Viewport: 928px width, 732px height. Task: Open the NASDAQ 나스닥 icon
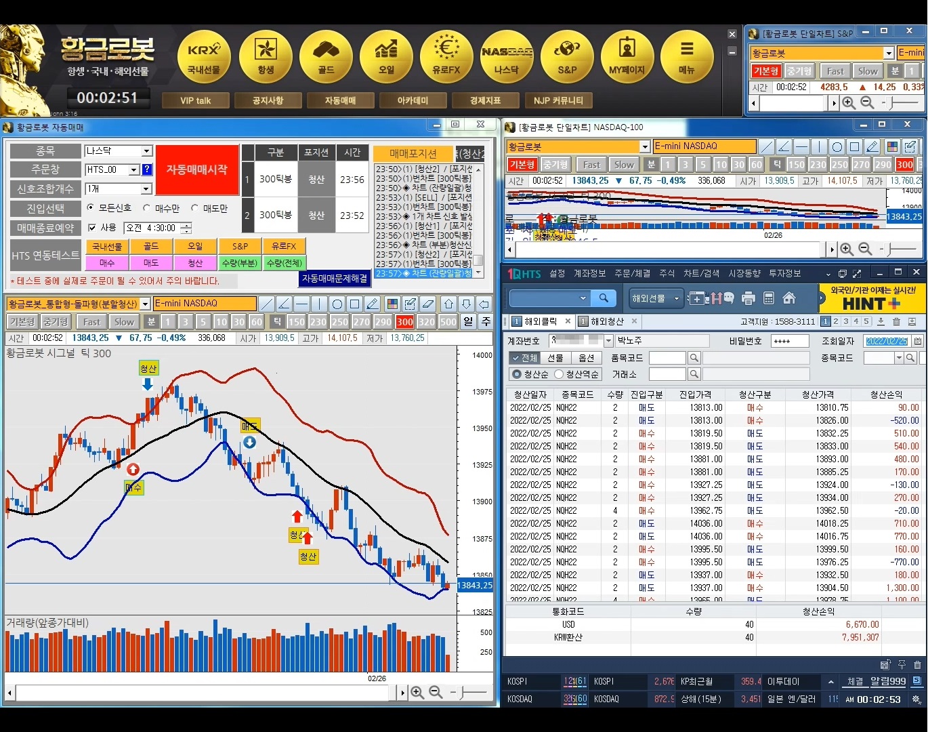pyautogui.click(x=507, y=56)
